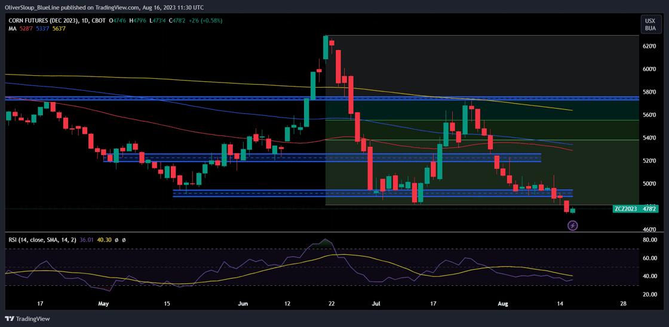This screenshot has width=669, height=327.
Task: Click the RSI moving average value 40.30
Action: [105, 240]
